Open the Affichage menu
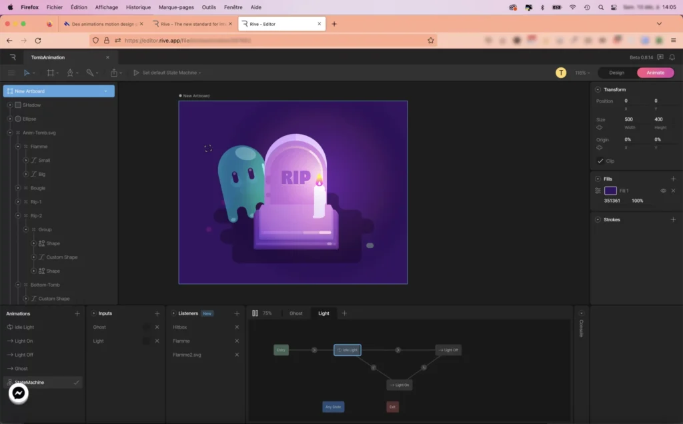The width and height of the screenshot is (683, 424). coord(106,7)
